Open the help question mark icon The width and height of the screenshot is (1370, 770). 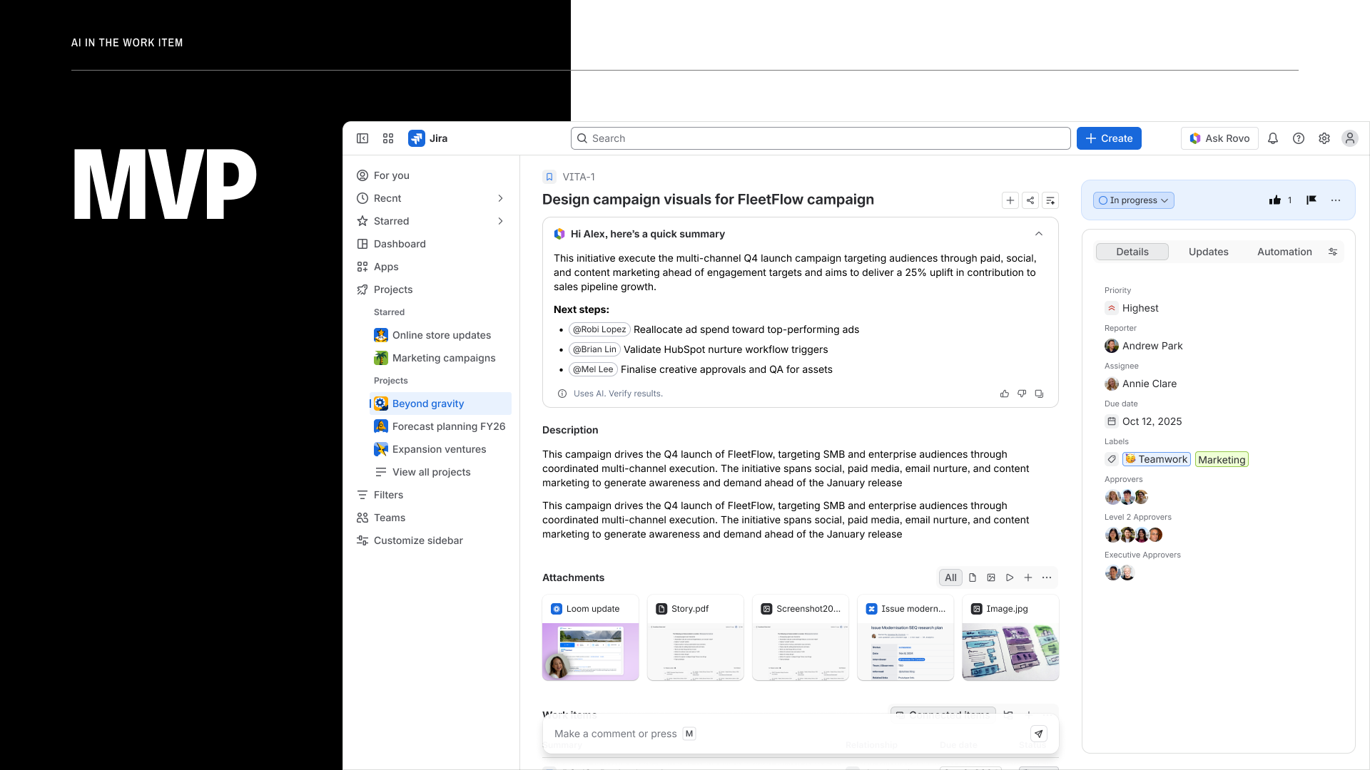[1299, 138]
